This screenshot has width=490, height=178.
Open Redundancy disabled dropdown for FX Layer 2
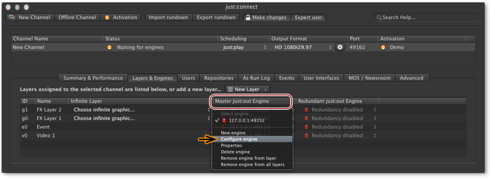pyautogui.click(x=340, y=110)
